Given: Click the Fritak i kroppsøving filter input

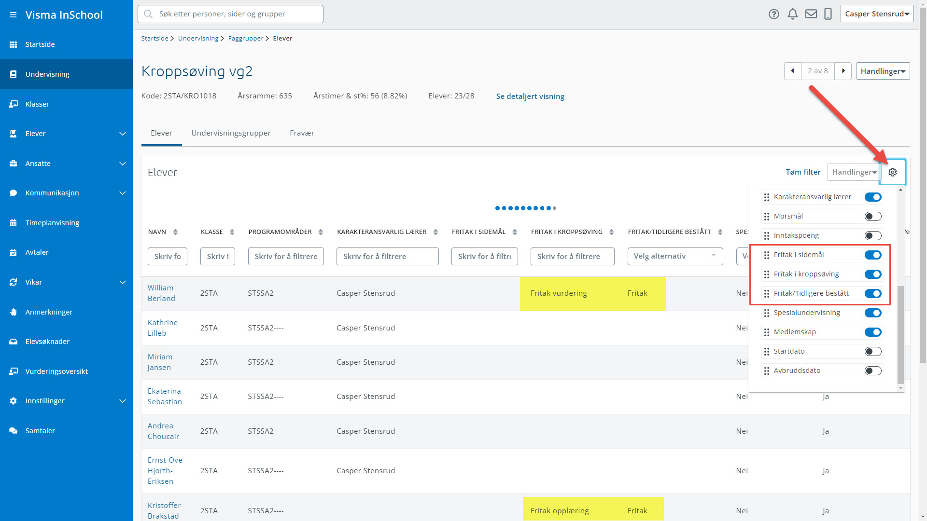Looking at the screenshot, I should point(572,257).
